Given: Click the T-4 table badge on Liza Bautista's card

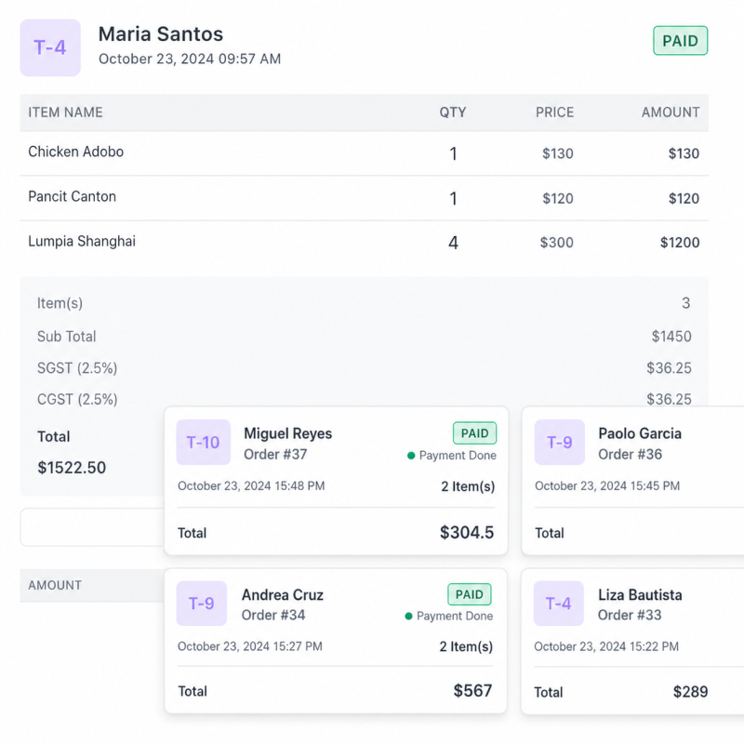Looking at the screenshot, I should tap(559, 604).
